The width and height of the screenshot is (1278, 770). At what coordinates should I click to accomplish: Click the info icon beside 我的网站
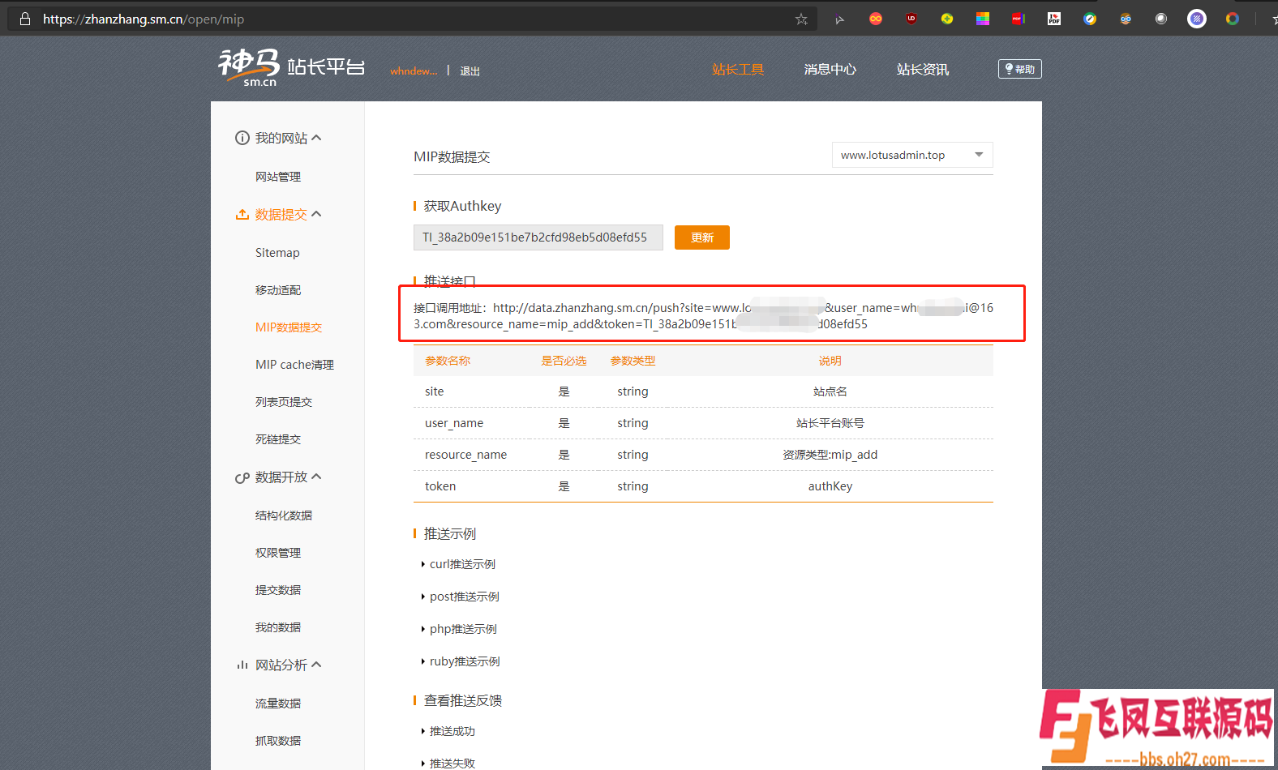tap(242, 138)
